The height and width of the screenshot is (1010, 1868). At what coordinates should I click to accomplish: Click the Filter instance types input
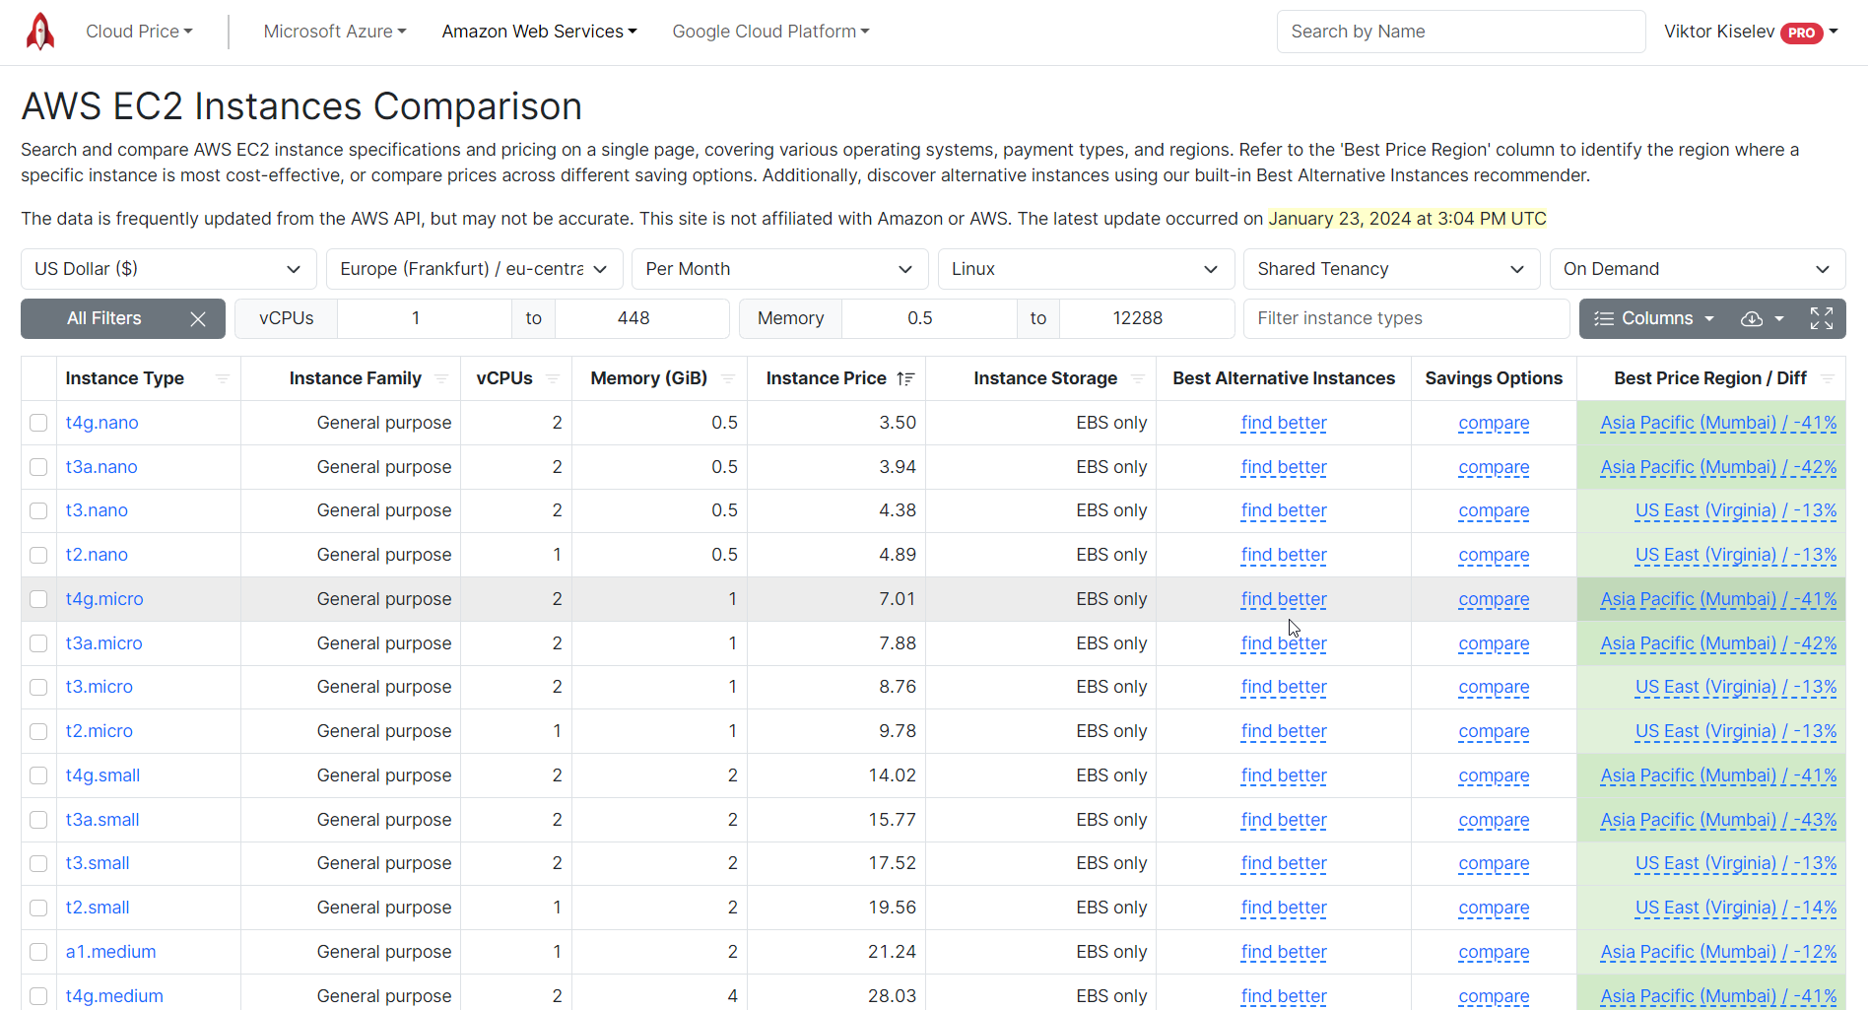point(1405,319)
